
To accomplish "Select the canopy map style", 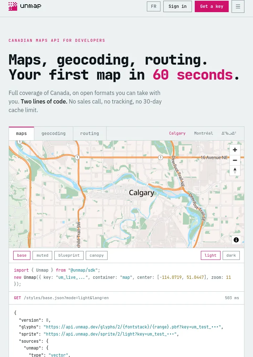I will click(x=96, y=256).
